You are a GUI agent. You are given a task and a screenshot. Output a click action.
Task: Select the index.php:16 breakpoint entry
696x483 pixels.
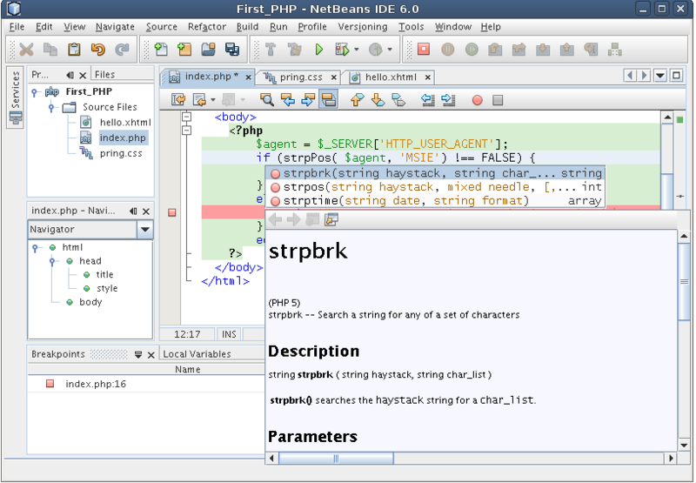pos(96,384)
